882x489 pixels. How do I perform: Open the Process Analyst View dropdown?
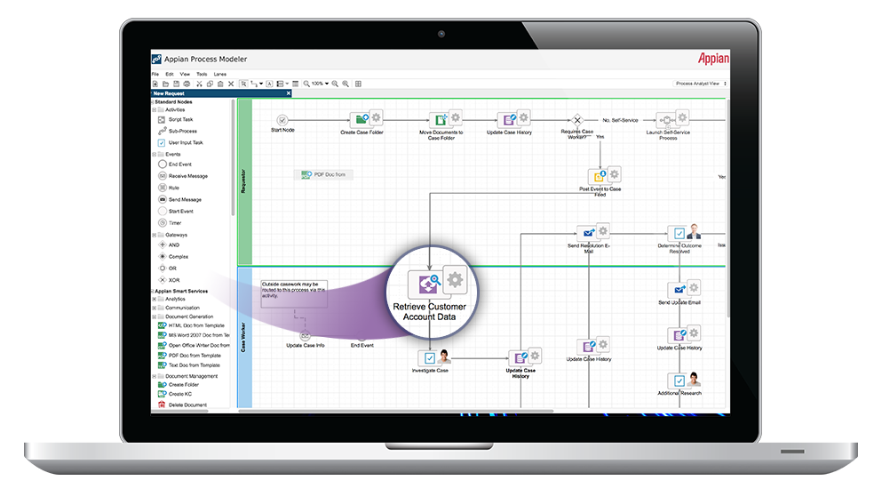[701, 84]
